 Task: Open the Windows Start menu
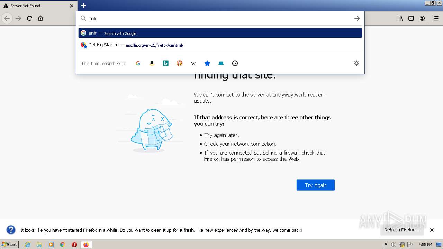tap(10, 244)
